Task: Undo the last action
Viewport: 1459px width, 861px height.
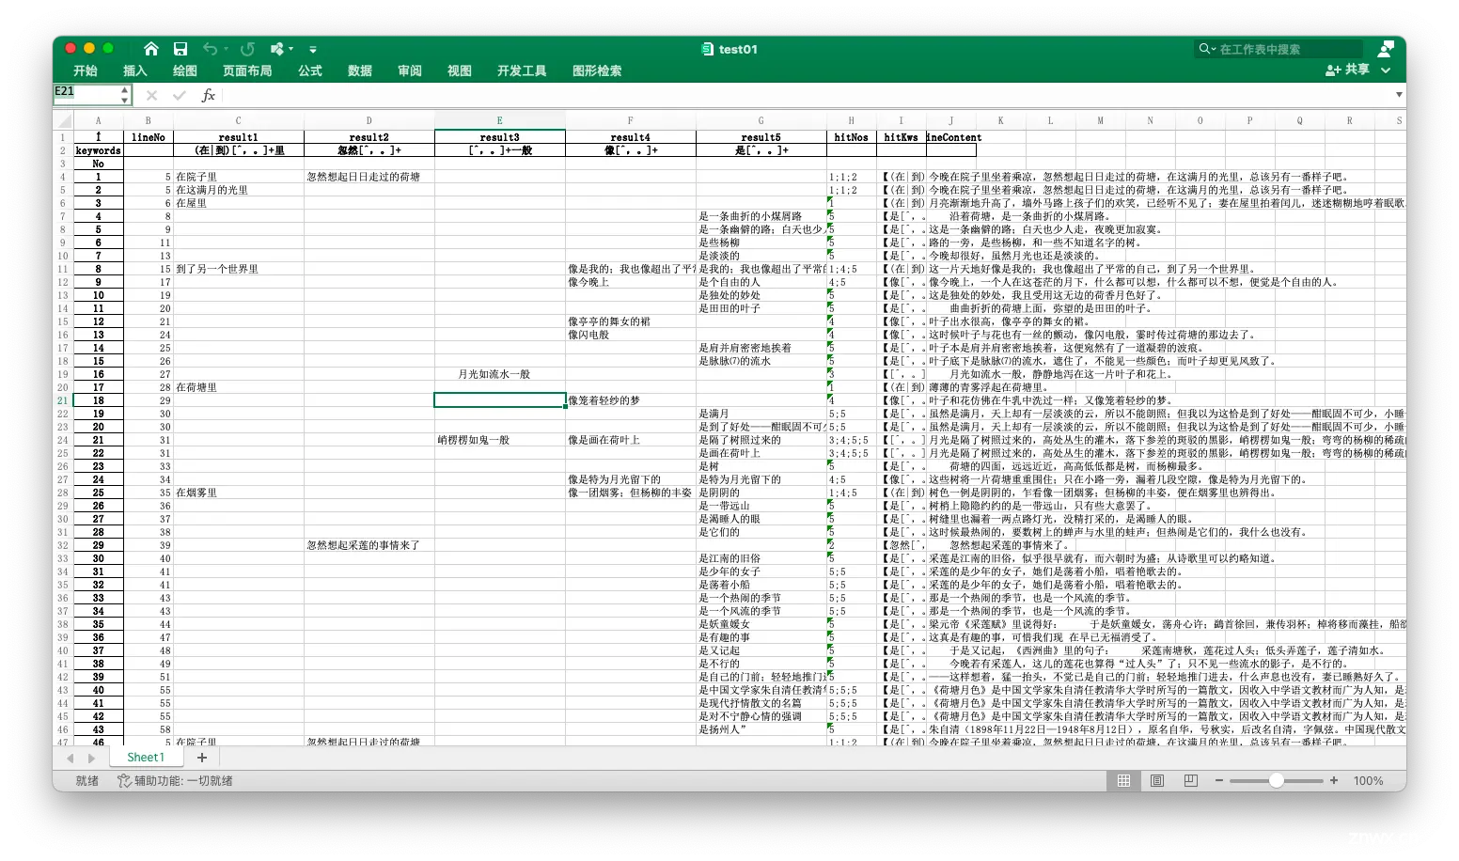Action: pos(210,49)
